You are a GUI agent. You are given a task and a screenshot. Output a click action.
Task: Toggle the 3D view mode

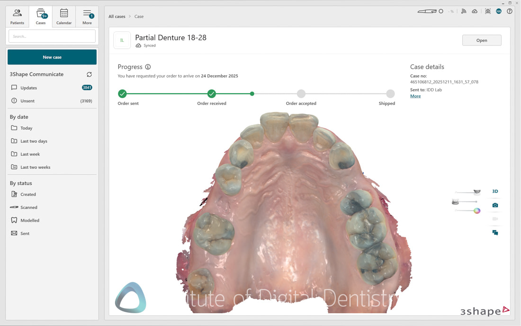[495, 191]
